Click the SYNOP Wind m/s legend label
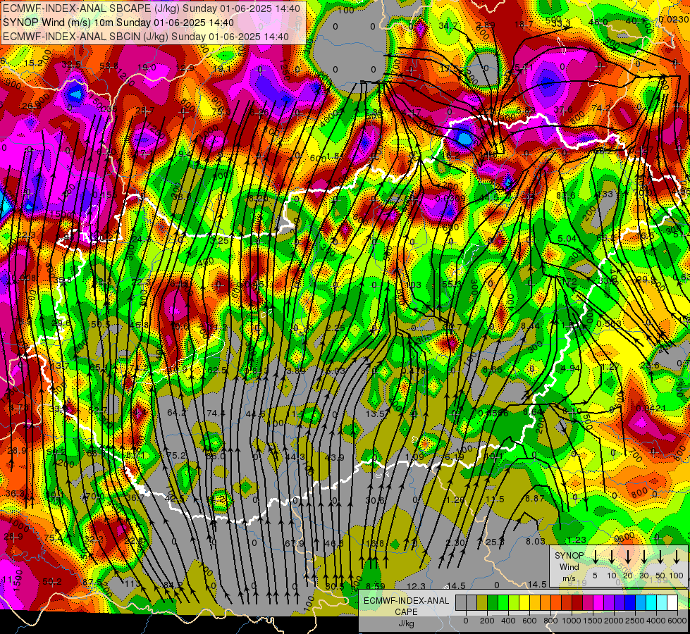Screen dimensions: 690x634 (569, 566)
